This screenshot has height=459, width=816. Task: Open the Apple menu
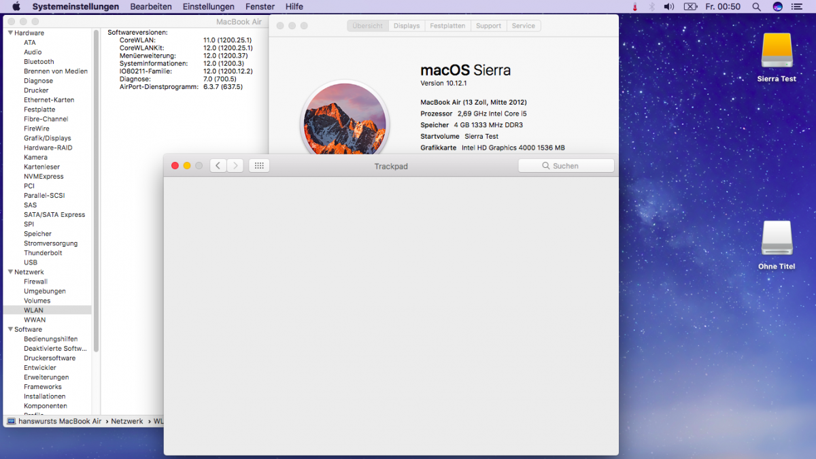point(16,7)
